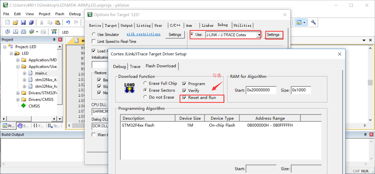This screenshot has height=174, width=375.
Task: Open the Project menu
Action: (x=45, y=14)
